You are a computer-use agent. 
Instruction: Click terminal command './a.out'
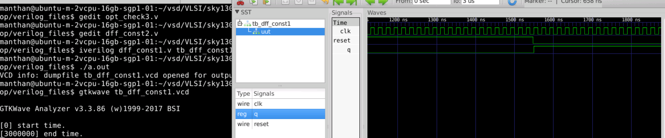[x=94, y=67]
